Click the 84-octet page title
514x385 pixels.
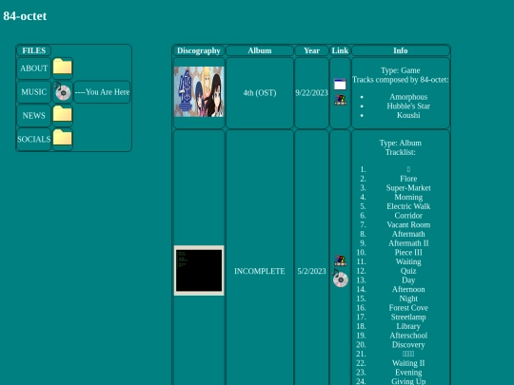[x=25, y=16]
